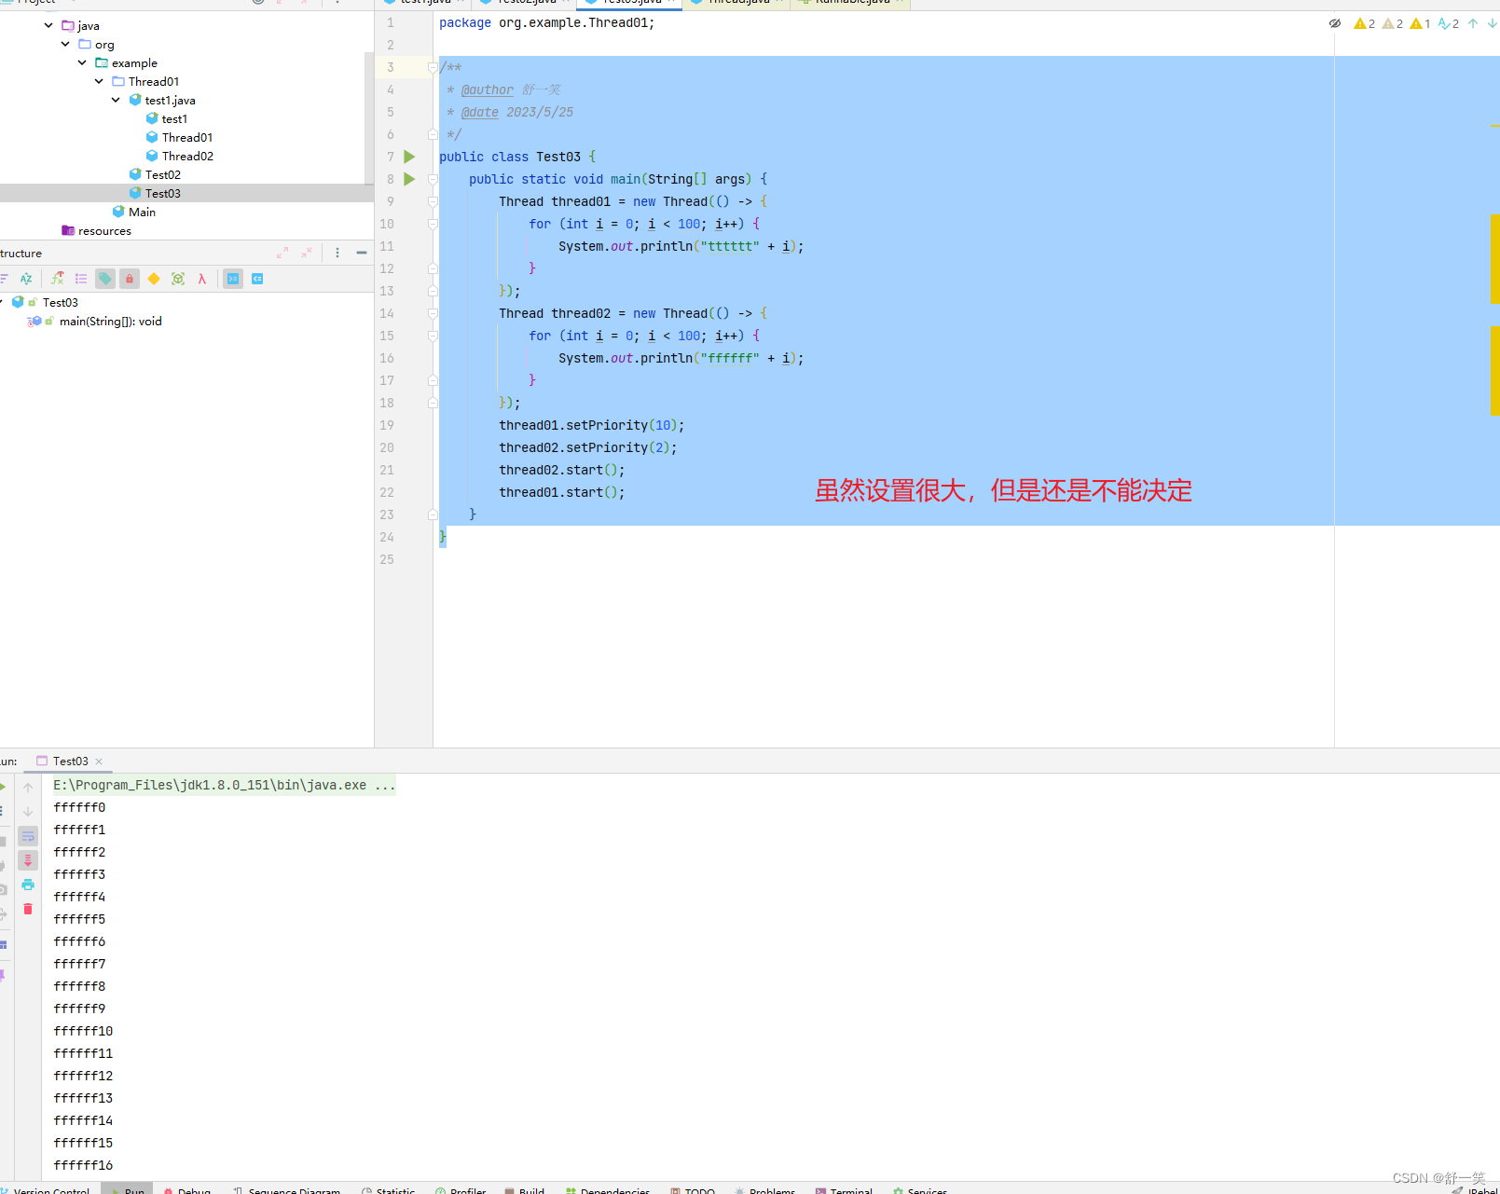Viewport: 1500px width, 1194px height.
Task: Collapse the java folder
Action: [48, 25]
